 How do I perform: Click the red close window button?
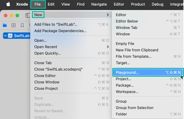[6, 15]
